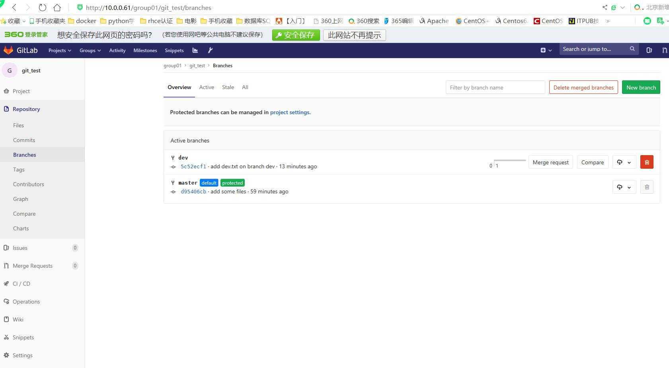Click the browser forward arrow
Screen dimensions: 669x368
[x=28, y=8]
